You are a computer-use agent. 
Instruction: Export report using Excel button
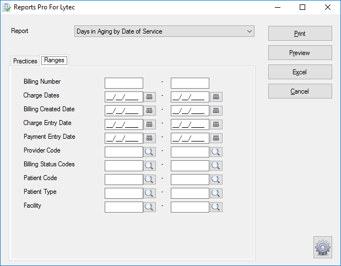click(x=300, y=72)
